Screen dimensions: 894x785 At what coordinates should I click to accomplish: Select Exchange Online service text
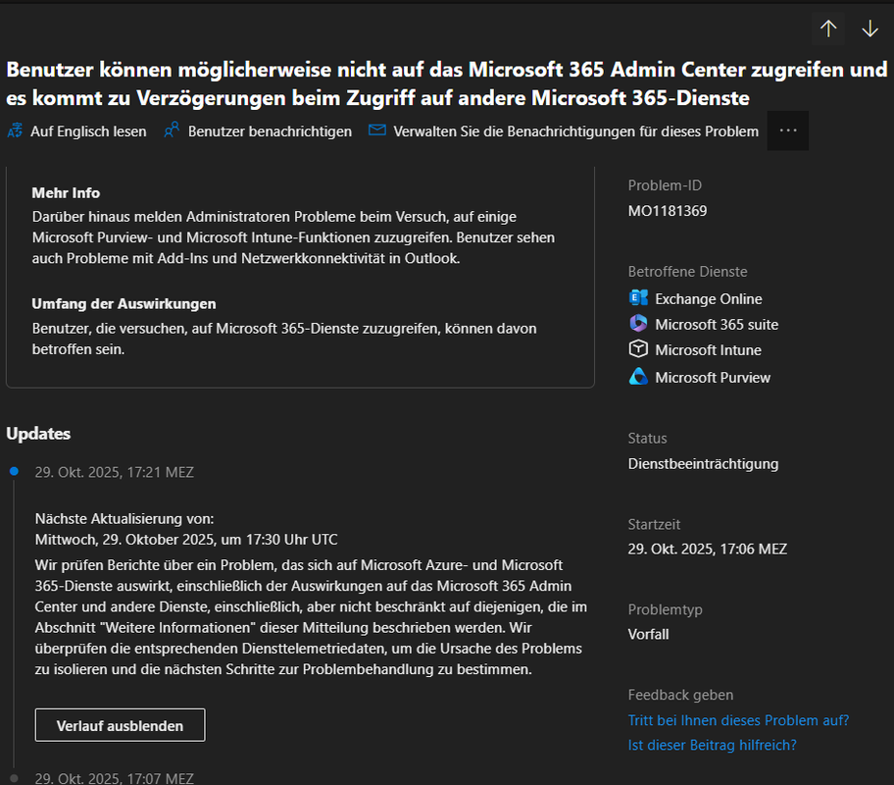pyautogui.click(x=709, y=299)
